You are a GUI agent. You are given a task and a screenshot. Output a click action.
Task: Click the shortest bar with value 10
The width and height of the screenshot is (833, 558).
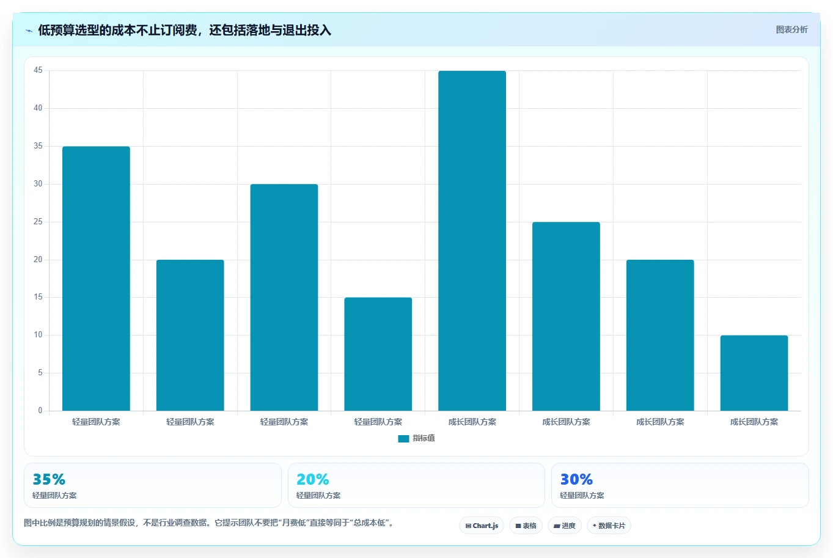(754, 373)
